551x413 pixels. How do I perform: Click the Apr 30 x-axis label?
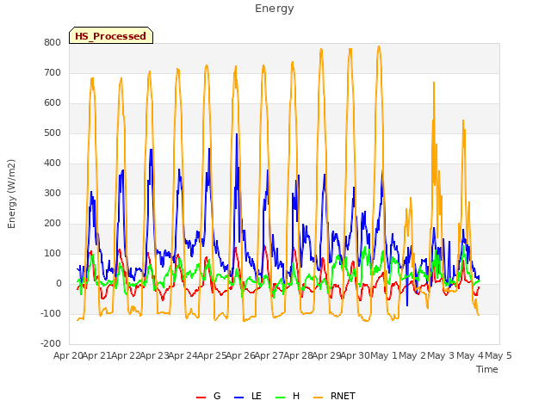click(x=355, y=355)
